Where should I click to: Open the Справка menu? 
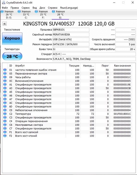point(52,8)
